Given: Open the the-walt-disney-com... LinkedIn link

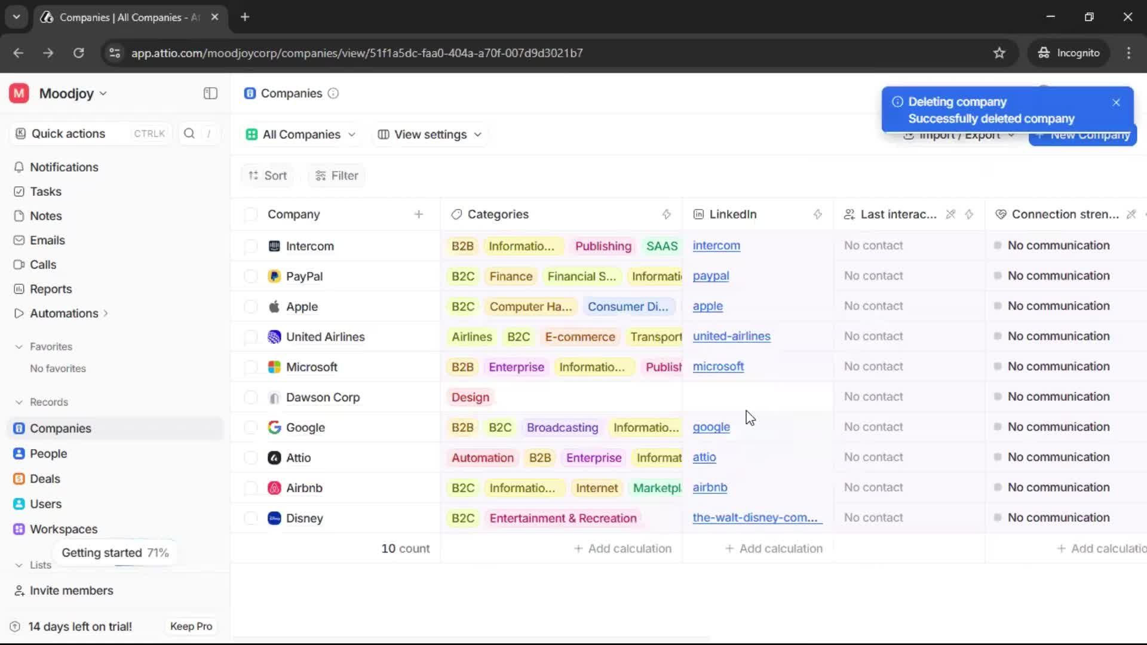Looking at the screenshot, I should (x=757, y=518).
